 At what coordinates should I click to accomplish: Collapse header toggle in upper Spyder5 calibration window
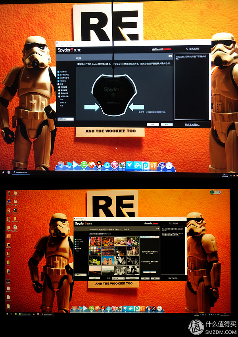(x=170, y=56)
